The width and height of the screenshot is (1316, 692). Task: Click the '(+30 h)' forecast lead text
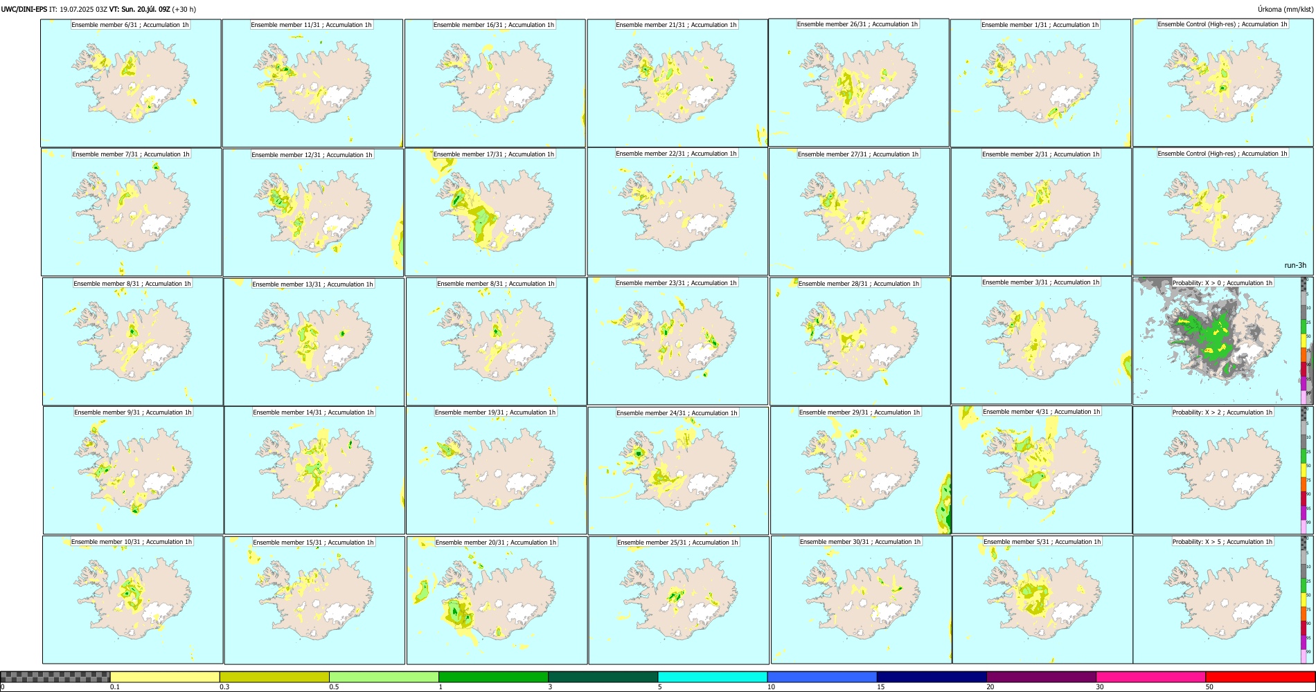coord(184,10)
